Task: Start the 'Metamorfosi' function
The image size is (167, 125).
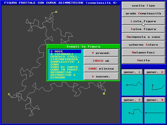Action: pyautogui.click(x=143, y=52)
